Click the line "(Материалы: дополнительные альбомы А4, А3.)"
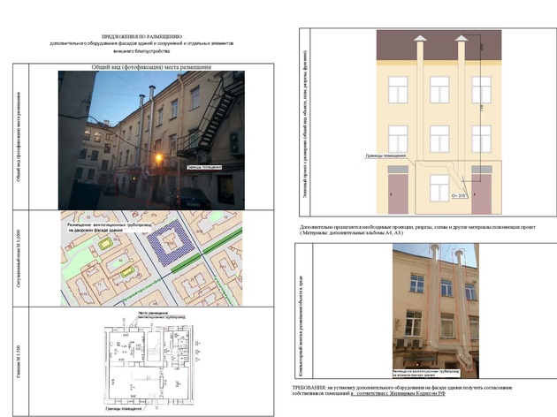557x417 pixels. [352, 233]
